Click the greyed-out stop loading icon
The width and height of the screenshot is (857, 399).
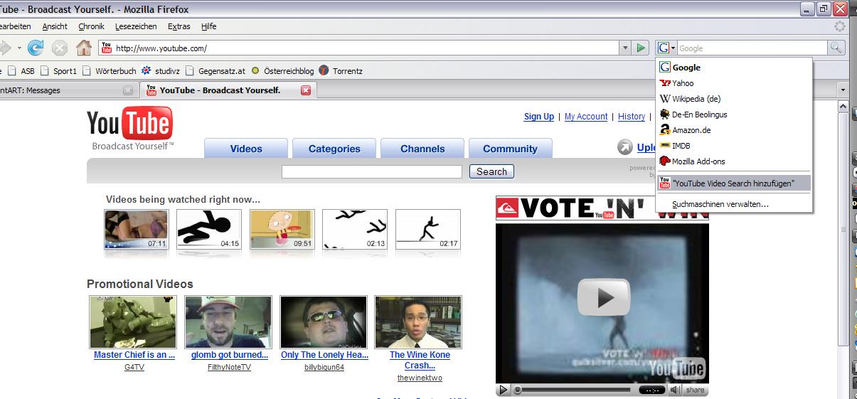click(x=60, y=48)
